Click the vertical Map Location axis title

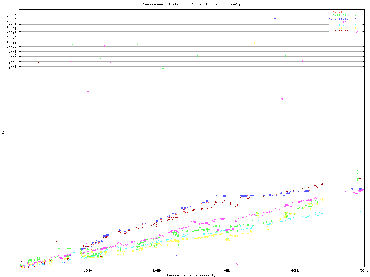pos(3,138)
